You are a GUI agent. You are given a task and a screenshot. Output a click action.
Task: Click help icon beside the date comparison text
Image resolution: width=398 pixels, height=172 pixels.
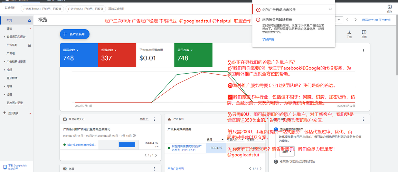134,136
